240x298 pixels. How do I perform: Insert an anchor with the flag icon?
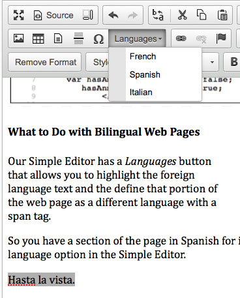[x=221, y=38]
